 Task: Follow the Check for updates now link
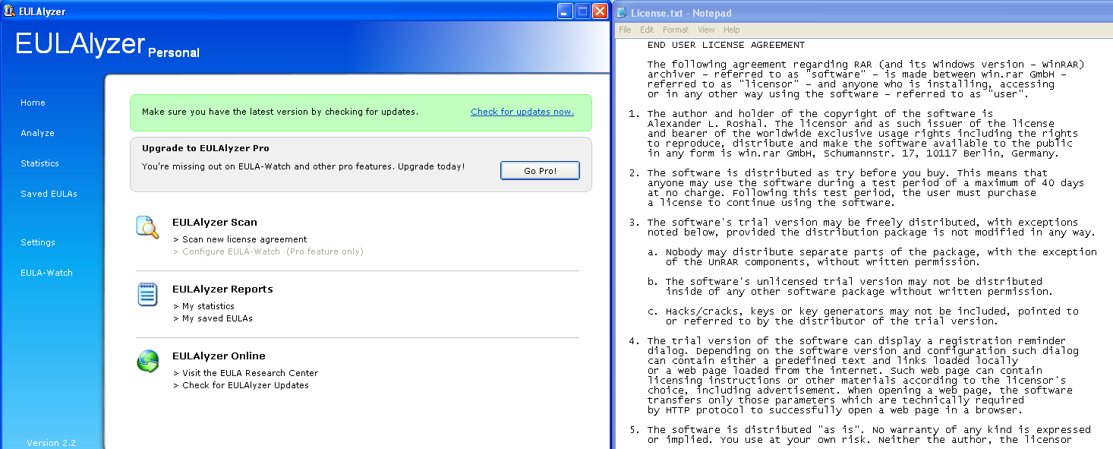click(x=522, y=112)
